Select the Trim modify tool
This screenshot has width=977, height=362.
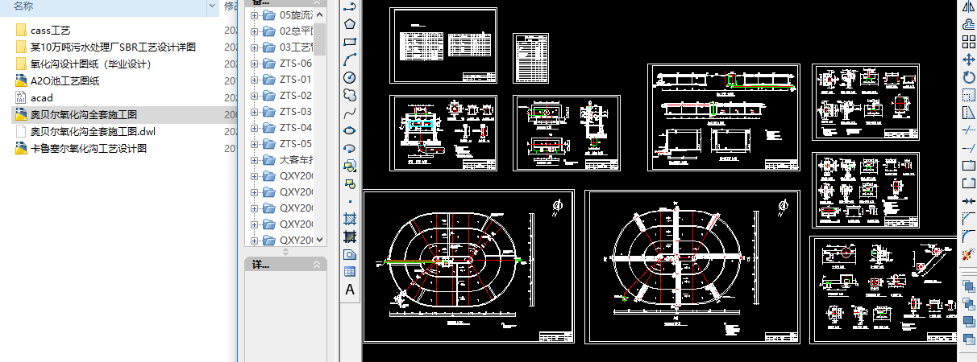coord(970,130)
